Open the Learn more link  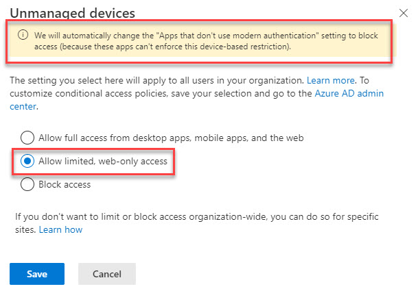[x=331, y=80]
